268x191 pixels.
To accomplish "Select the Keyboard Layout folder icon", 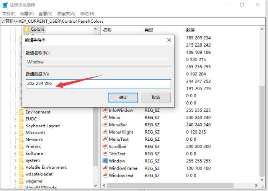I will (x=21, y=126).
